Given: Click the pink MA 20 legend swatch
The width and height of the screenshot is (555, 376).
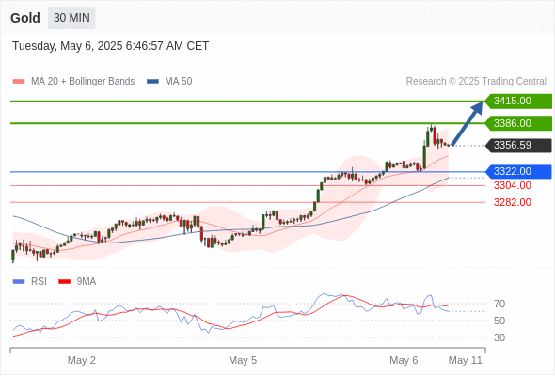Looking at the screenshot, I should (x=19, y=82).
